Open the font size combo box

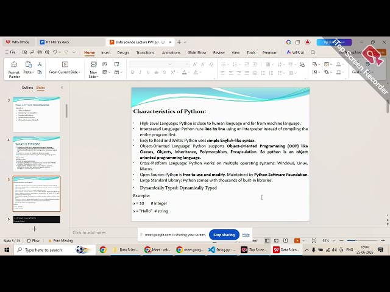tap(181, 64)
